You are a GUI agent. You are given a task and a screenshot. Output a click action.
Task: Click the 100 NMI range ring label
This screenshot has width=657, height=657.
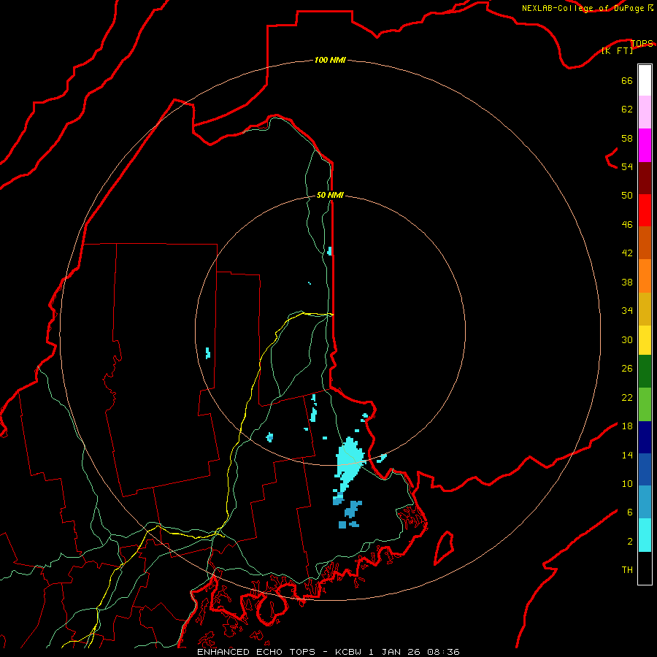pyautogui.click(x=330, y=60)
